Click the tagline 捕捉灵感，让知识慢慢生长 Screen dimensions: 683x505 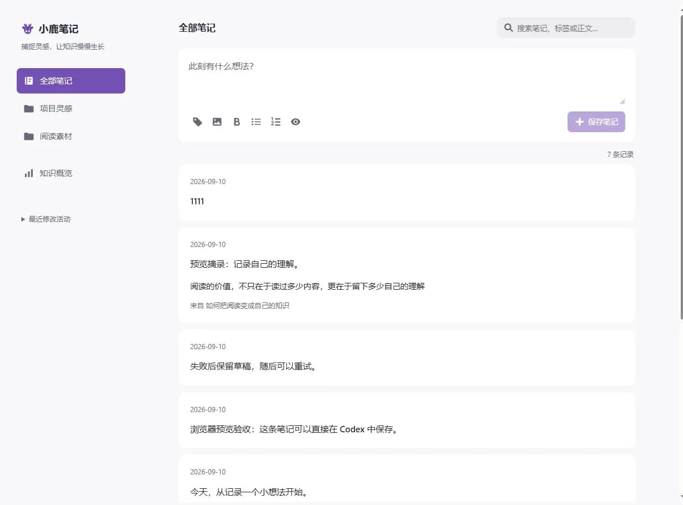pyautogui.click(x=63, y=47)
